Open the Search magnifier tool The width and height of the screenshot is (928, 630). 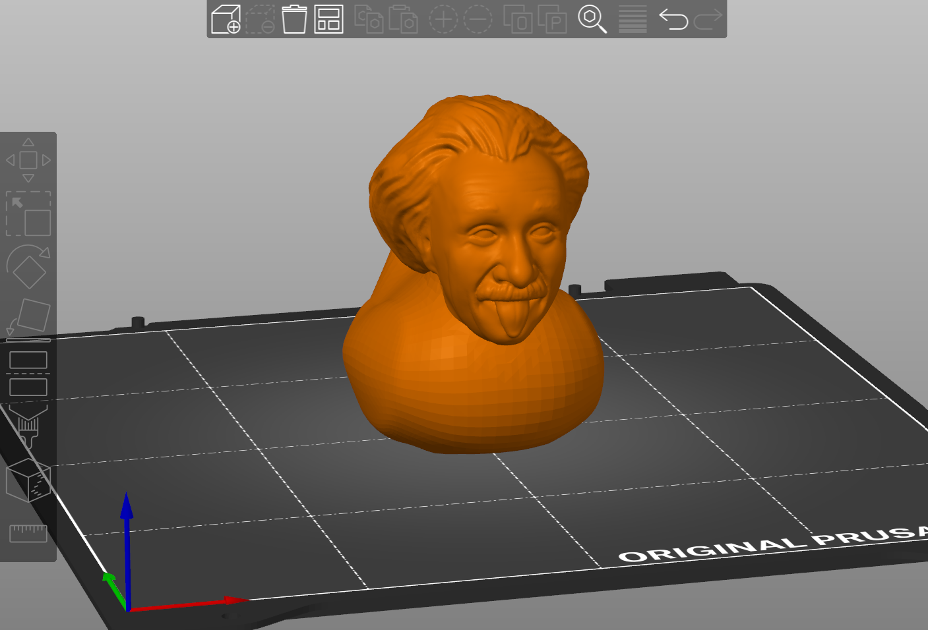[592, 19]
